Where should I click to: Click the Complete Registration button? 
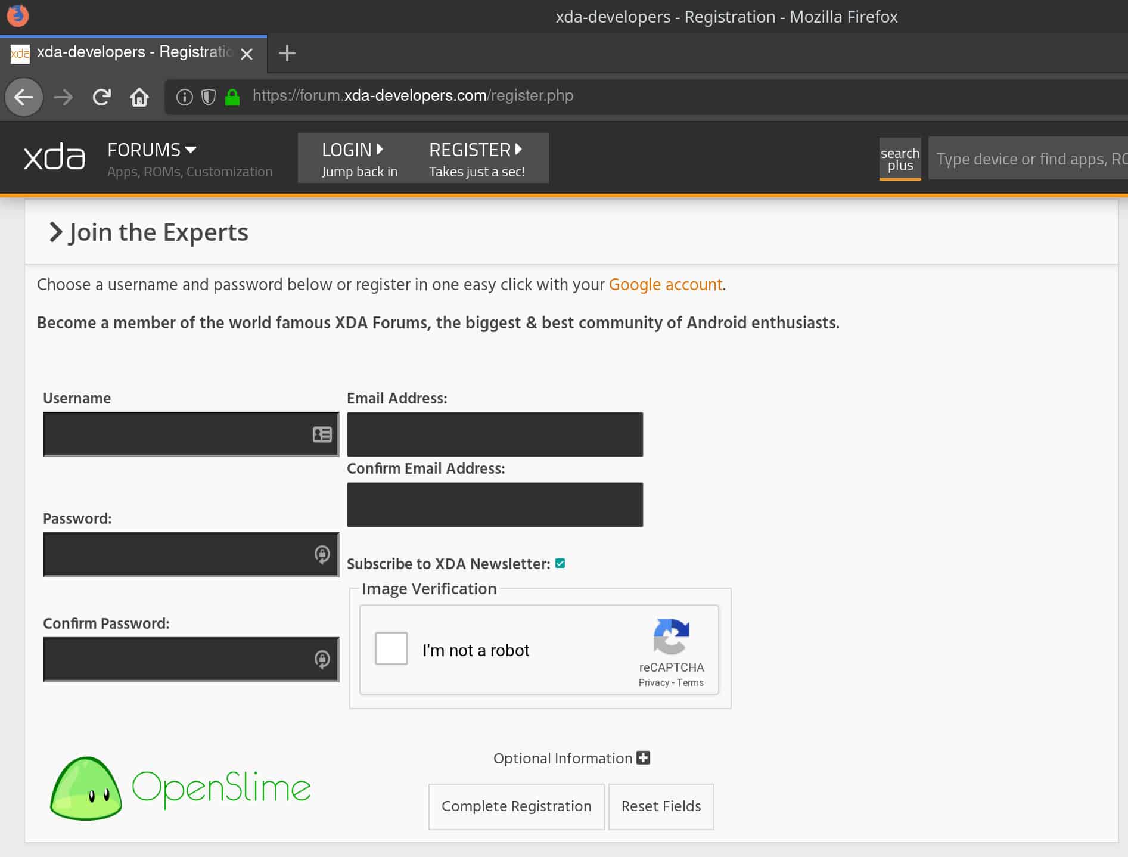(x=516, y=806)
